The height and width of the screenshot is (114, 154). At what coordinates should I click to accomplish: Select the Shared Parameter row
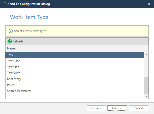click(75, 91)
